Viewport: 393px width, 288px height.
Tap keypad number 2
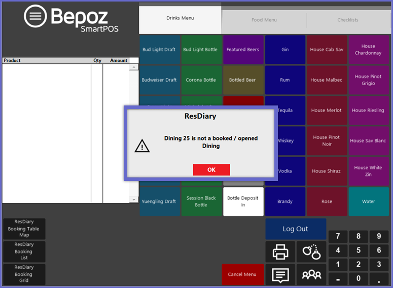[x=359, y=265]
